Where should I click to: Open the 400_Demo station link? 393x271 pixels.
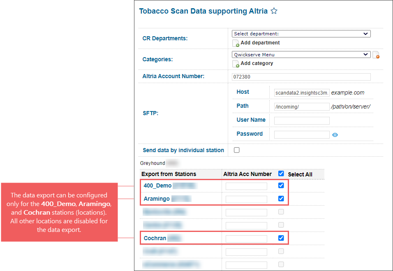(x=157, y=185)
